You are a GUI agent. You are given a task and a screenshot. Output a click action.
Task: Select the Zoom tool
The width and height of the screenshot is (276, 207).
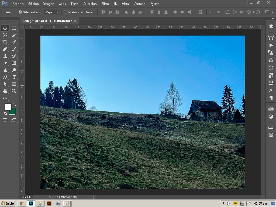[14, 91]
